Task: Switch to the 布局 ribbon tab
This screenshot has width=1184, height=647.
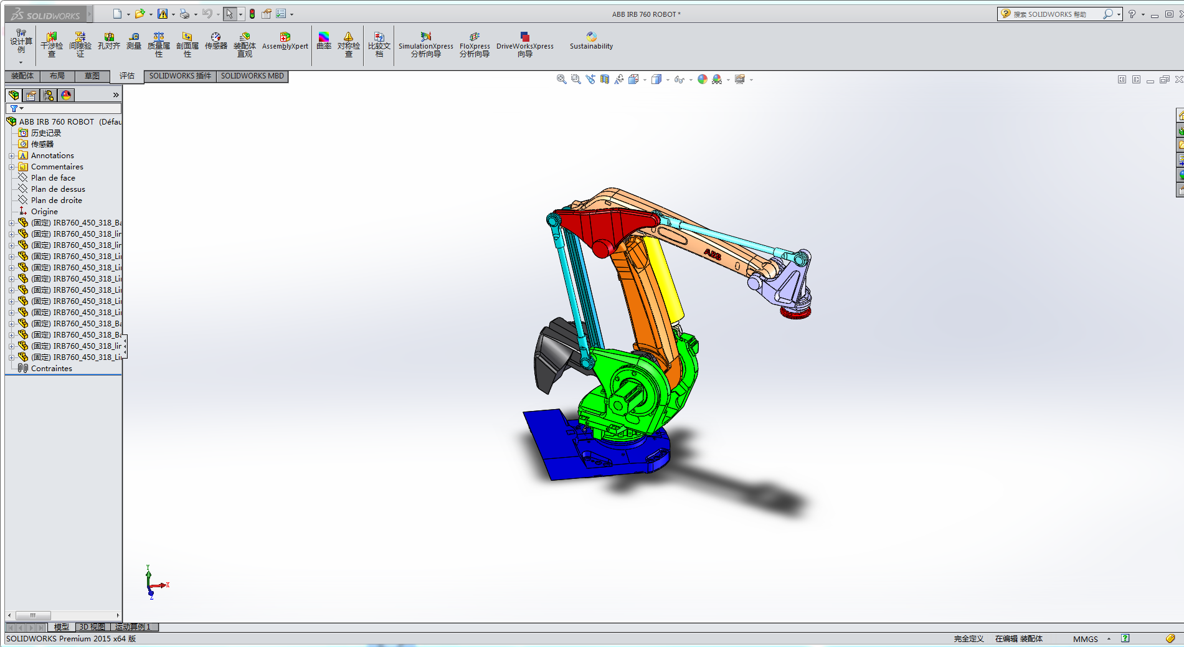Action: coord(57,76)
